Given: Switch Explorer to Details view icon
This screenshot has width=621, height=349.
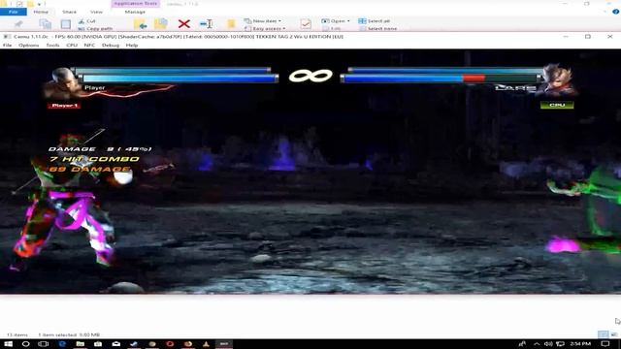Looking at the screenshot, I should 603,334.
